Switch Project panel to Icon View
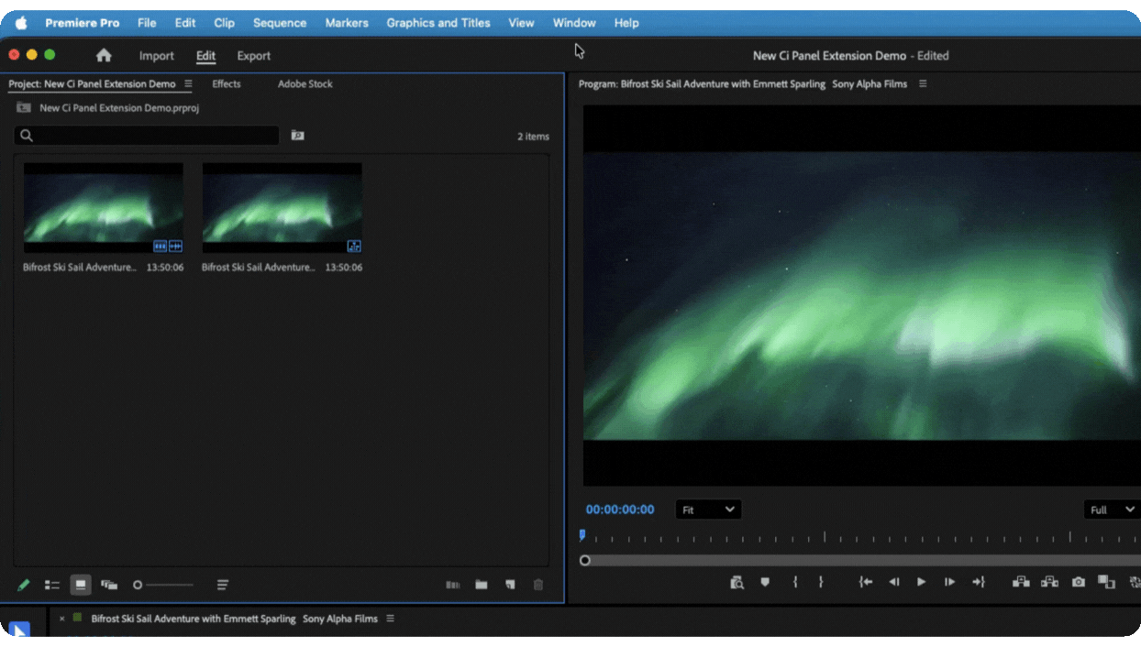Screen dimensions: 1141x647 [x=81, y=585]
